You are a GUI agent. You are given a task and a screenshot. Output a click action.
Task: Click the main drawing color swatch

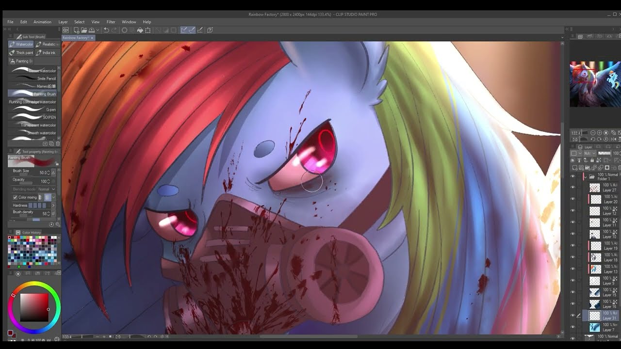click(11, 333)
